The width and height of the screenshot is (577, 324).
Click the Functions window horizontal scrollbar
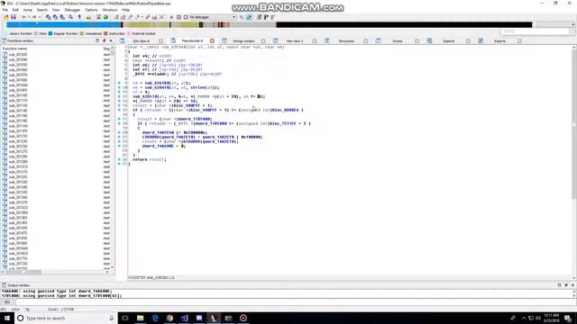[55, 272]
